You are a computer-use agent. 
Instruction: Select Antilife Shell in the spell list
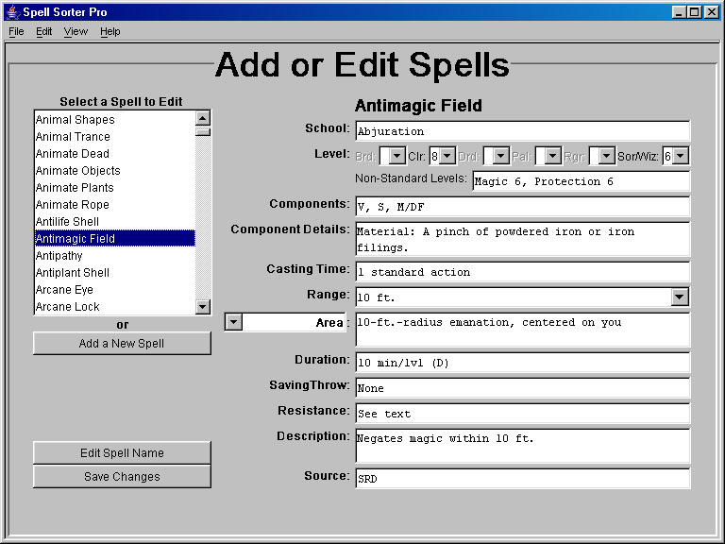point(114,222)
